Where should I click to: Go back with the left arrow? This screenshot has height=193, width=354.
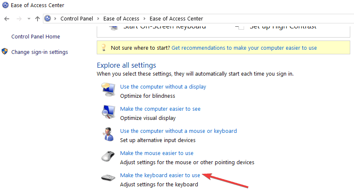point(7,19)
